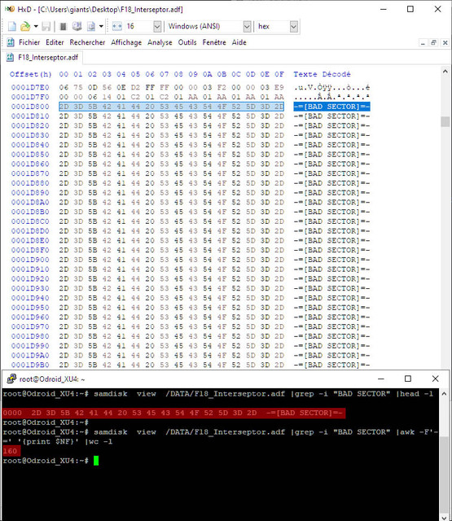Expand the Open recent files arrow

pos(36,26)
